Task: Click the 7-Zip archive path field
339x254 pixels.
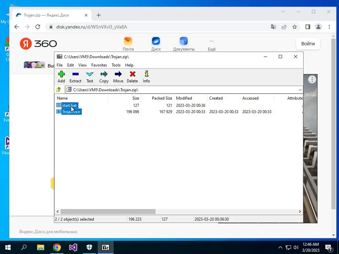Action: 182,90
